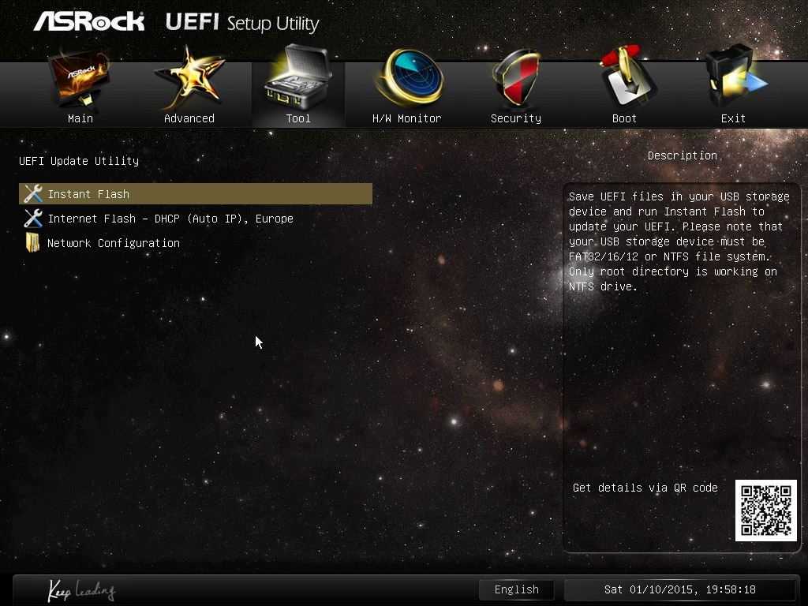Viewport: 808px width, 606px height.
Task: Switch to the Boot tab label
Action: point(625,118)
